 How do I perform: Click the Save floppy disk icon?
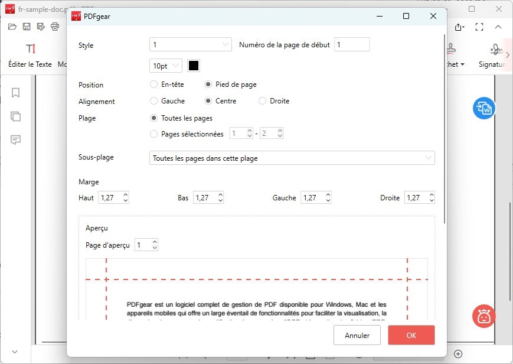click(x=27, y=27)
